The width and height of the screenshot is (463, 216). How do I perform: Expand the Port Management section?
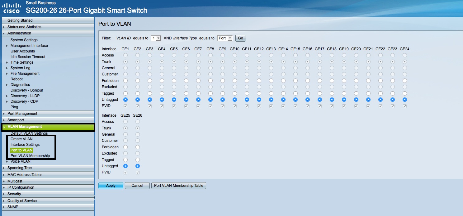tap(22, 114)
